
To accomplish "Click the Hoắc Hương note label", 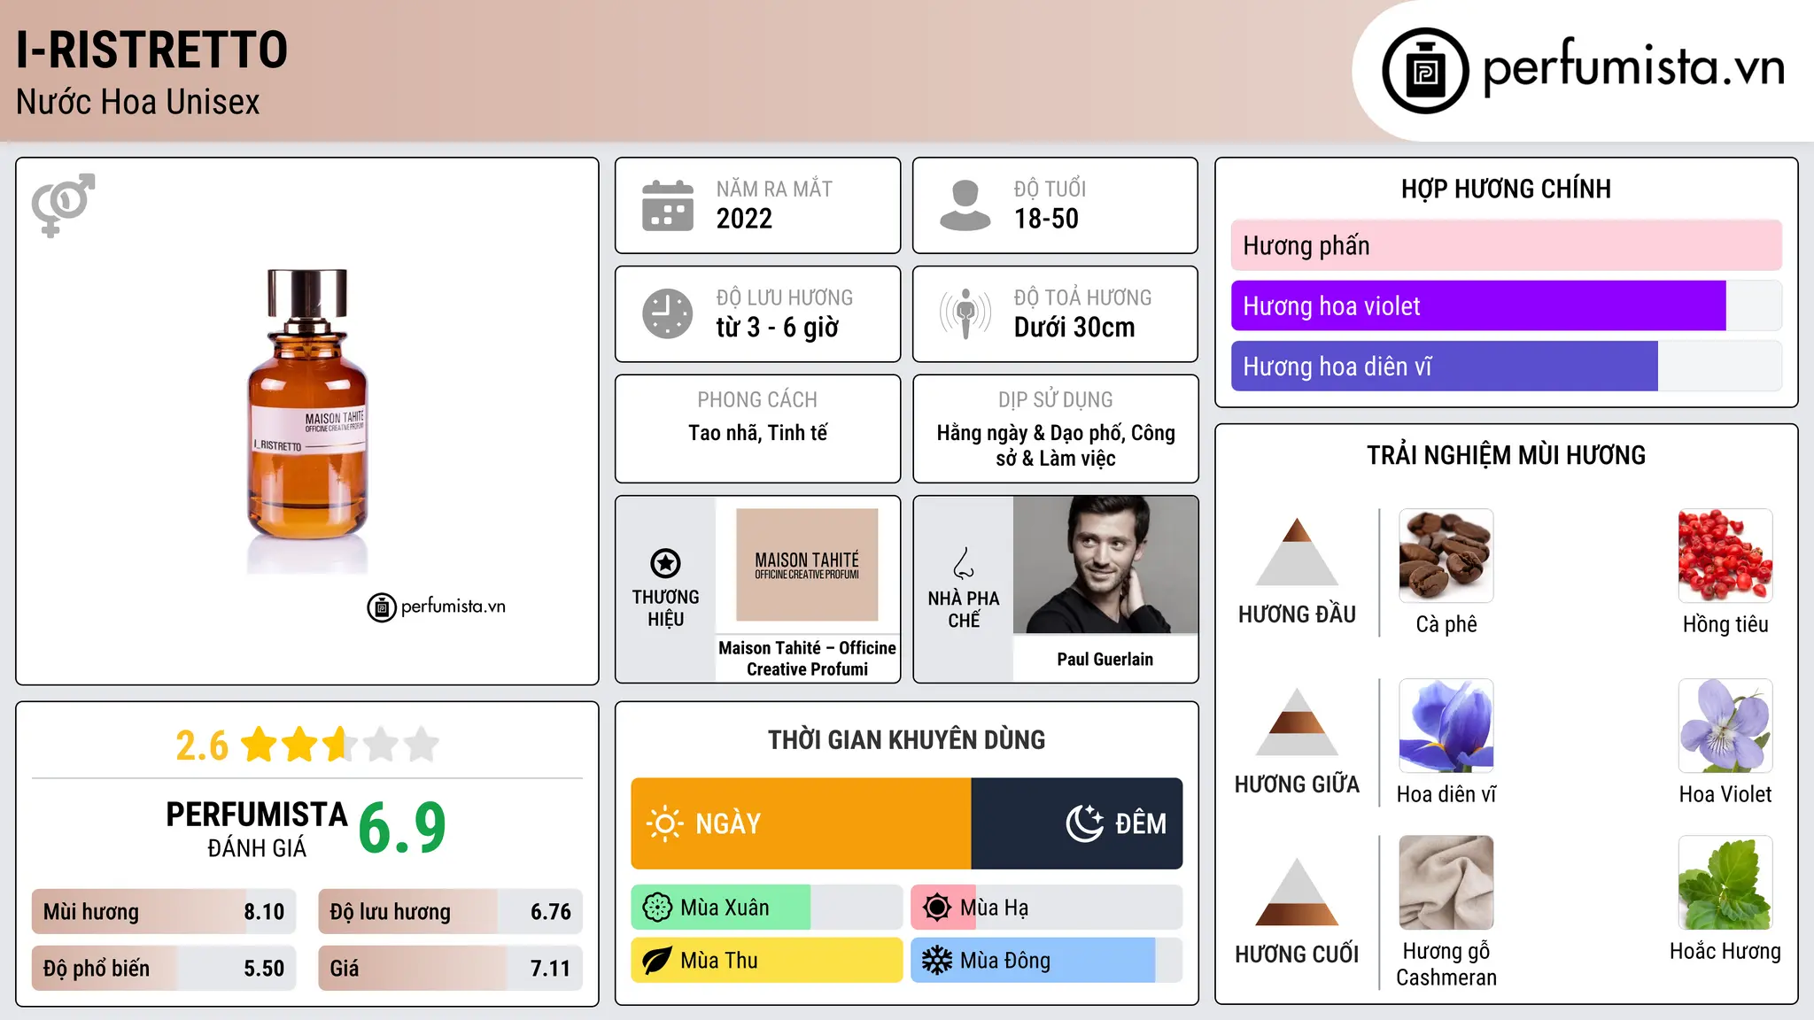I will pyautogui.click(x=1725, y=951).
